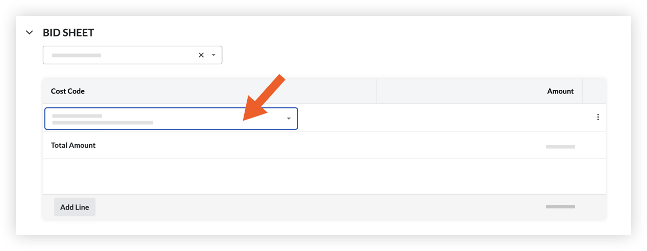The height and width of the screenshot is (251, 647).
Task: Open the top bid sheet selector caret
Action: 214,55
